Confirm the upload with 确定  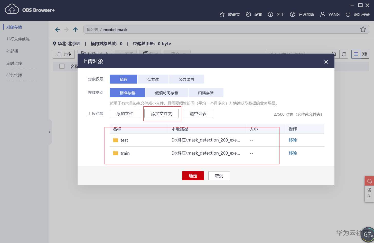[x=193, y=176]
